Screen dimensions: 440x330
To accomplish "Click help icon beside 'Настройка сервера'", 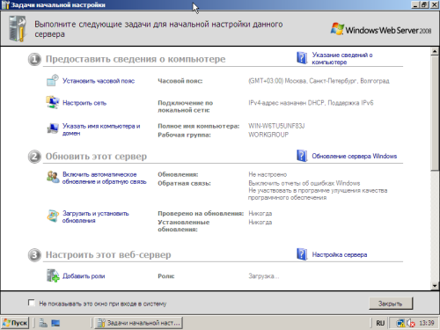I will click(302, 254).
